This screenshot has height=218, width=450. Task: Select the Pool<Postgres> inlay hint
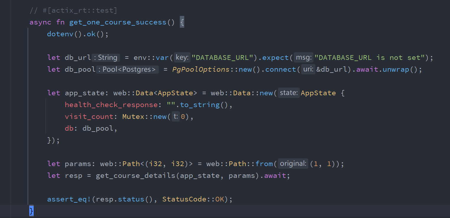click(x=128, y=69)
